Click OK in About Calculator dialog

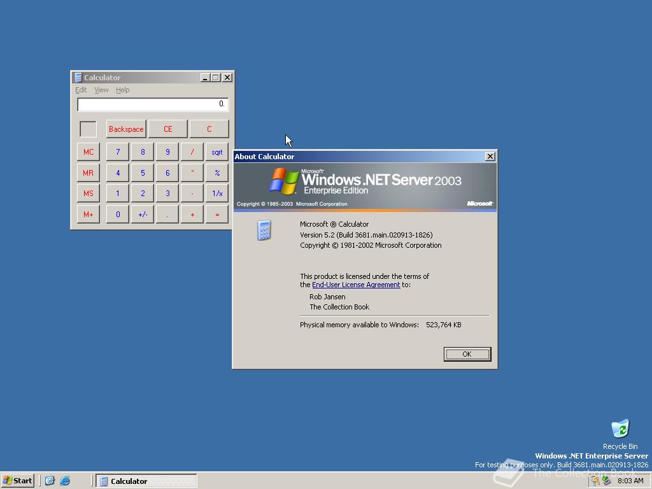pyautogui.click(x=467, y=354)
